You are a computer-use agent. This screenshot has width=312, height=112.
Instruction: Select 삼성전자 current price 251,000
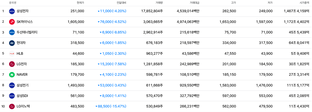[x=77, y=11]
